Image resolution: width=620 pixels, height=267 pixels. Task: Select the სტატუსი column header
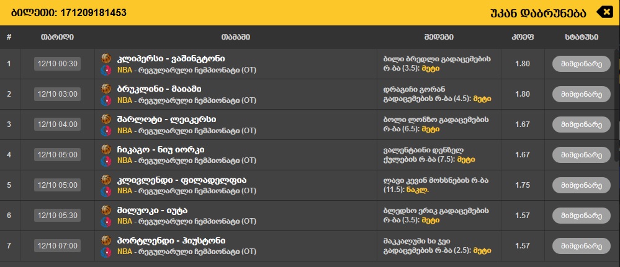coord(582,37)
